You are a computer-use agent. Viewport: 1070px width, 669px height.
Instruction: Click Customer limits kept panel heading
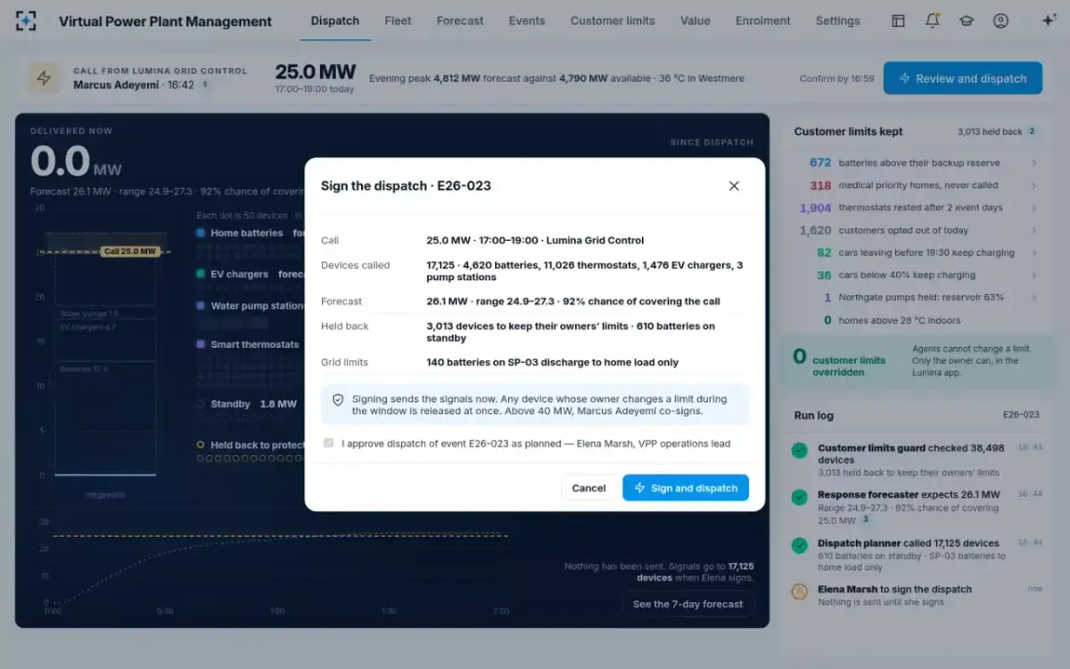(x=848, y=131)
